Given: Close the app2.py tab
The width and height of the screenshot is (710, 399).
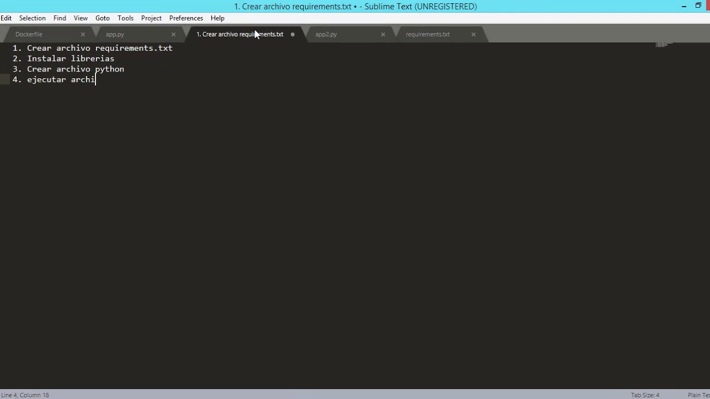Looking at the screenshot, I should (x=383, y=34).
